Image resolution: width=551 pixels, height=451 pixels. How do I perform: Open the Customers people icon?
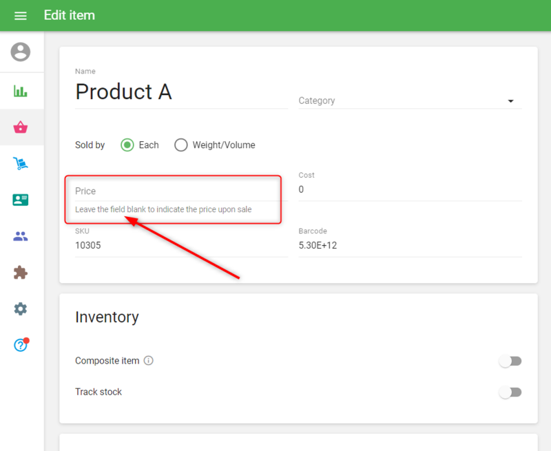[x=21, y=236]
